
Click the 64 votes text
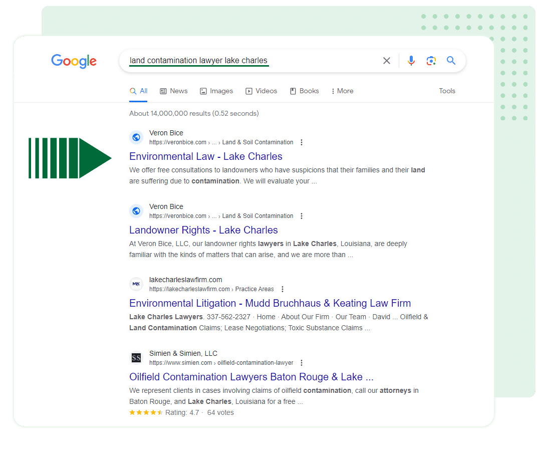click(x=220, y=413)
